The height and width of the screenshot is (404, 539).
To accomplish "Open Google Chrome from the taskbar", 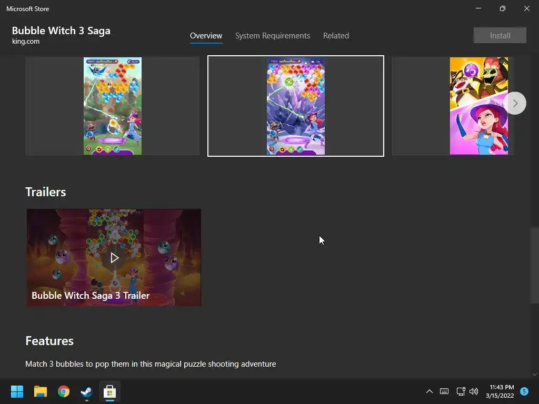I will pos(64,391).
